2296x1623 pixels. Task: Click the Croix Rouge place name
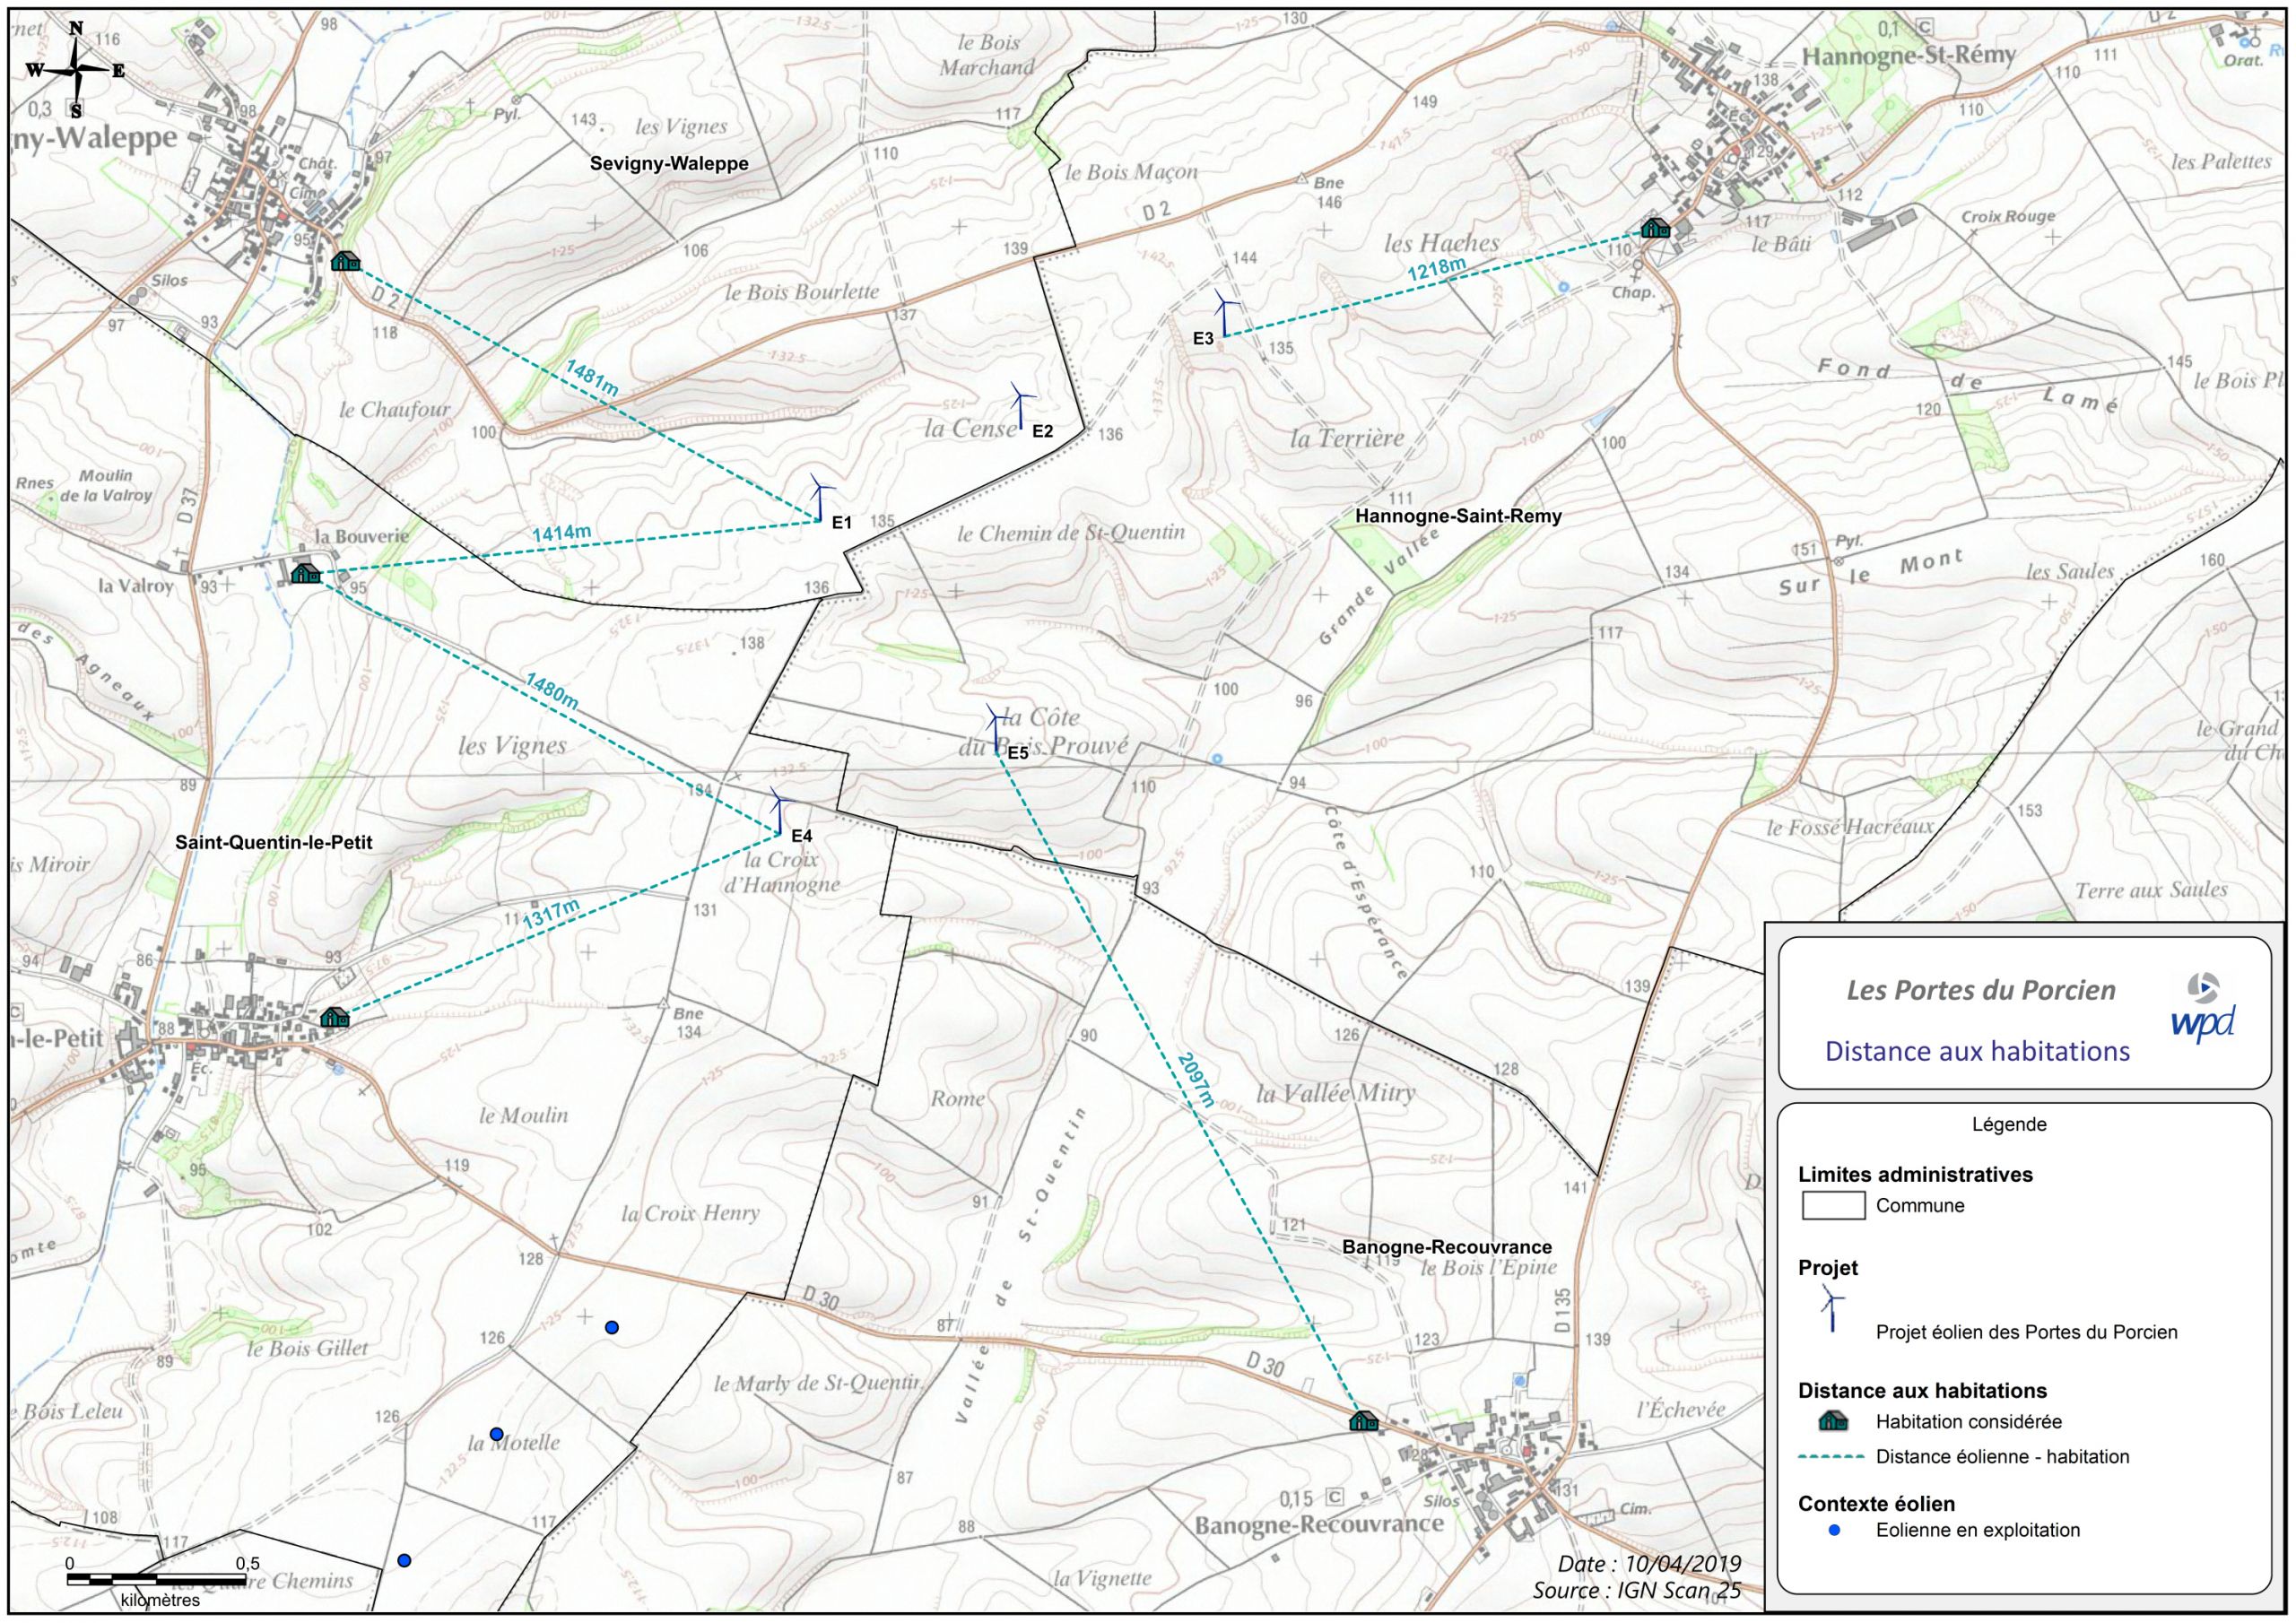click(x=2008, y=216)
